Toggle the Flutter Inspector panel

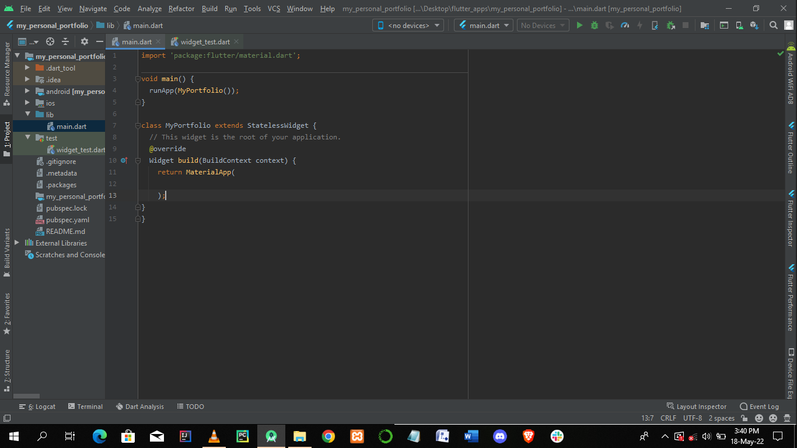pos(791,218)
